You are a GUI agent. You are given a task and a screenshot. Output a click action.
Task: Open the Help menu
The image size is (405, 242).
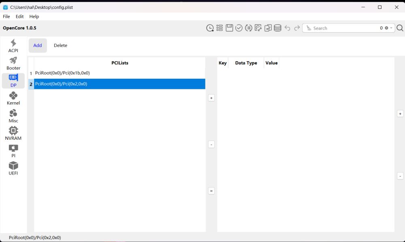(34, 17)
